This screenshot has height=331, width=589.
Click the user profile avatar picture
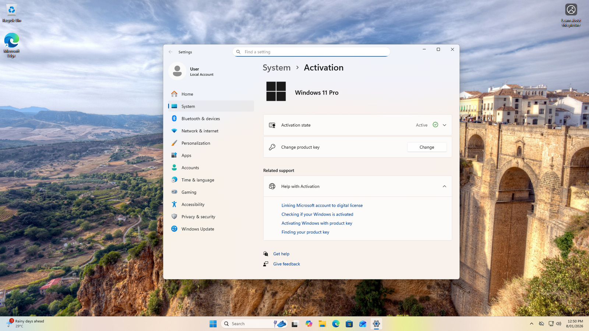[177, 71]
